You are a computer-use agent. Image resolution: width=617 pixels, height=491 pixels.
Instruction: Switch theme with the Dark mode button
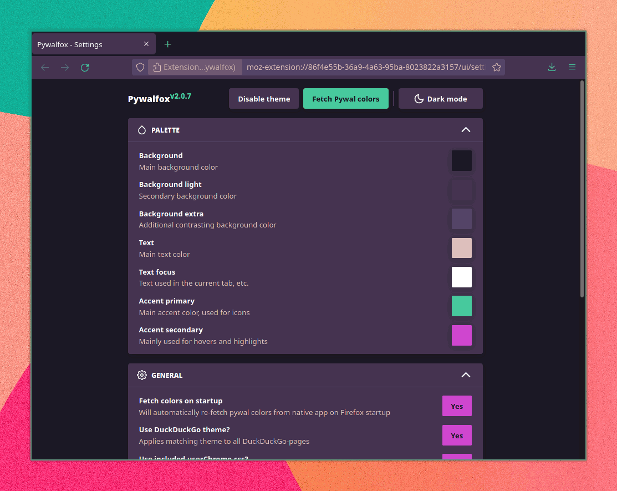440,99
